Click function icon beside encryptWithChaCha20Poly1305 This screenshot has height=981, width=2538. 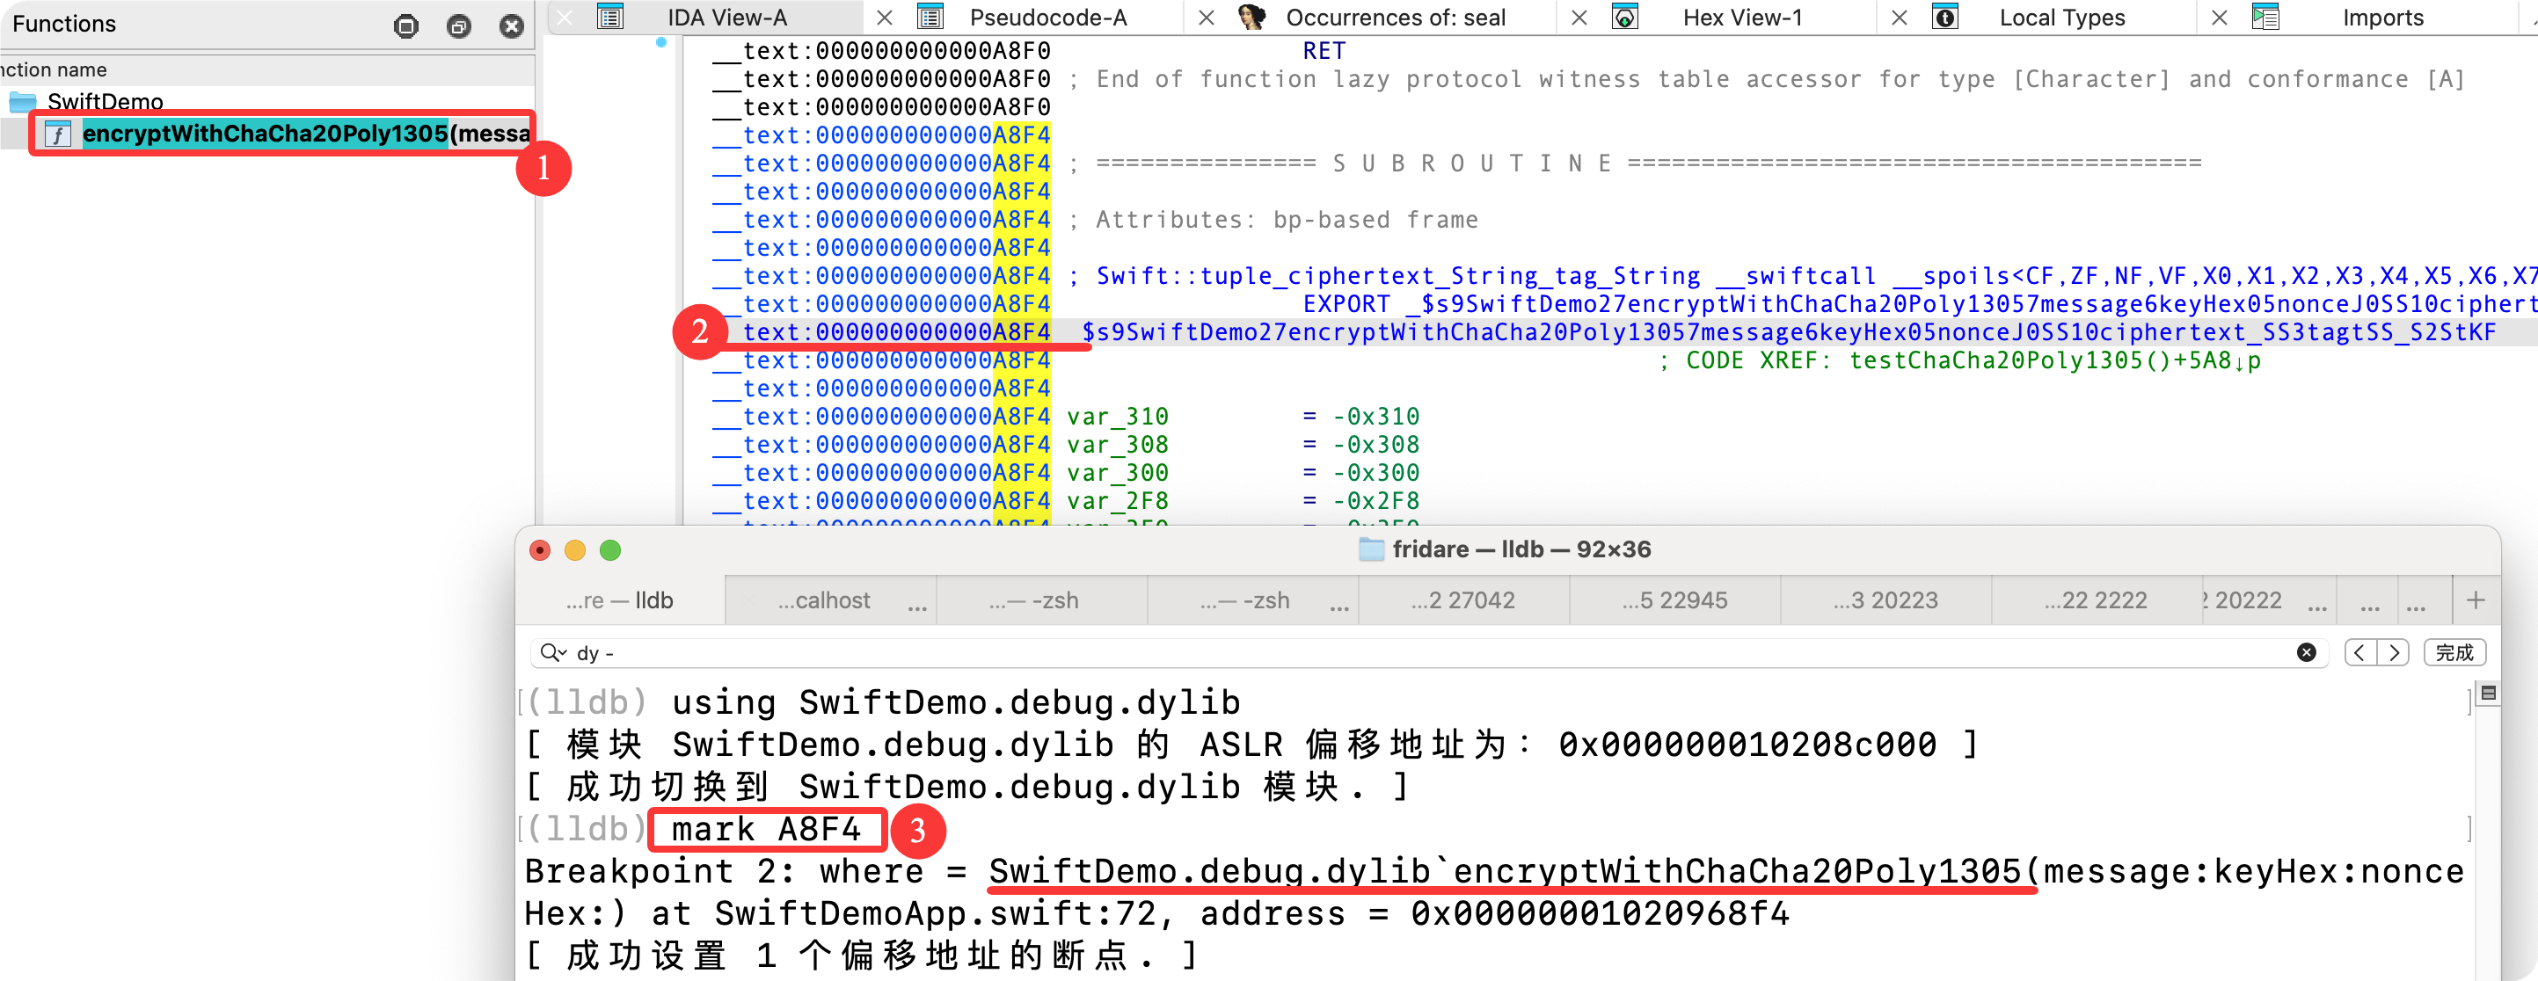58,134
